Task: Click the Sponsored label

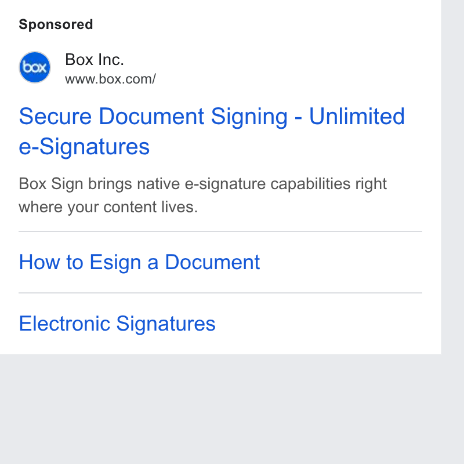Action: (x=56, y=24)
